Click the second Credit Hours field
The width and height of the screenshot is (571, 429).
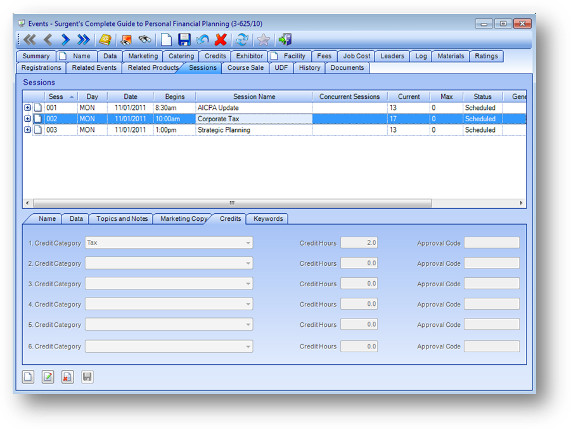click(x=359, y=263)
